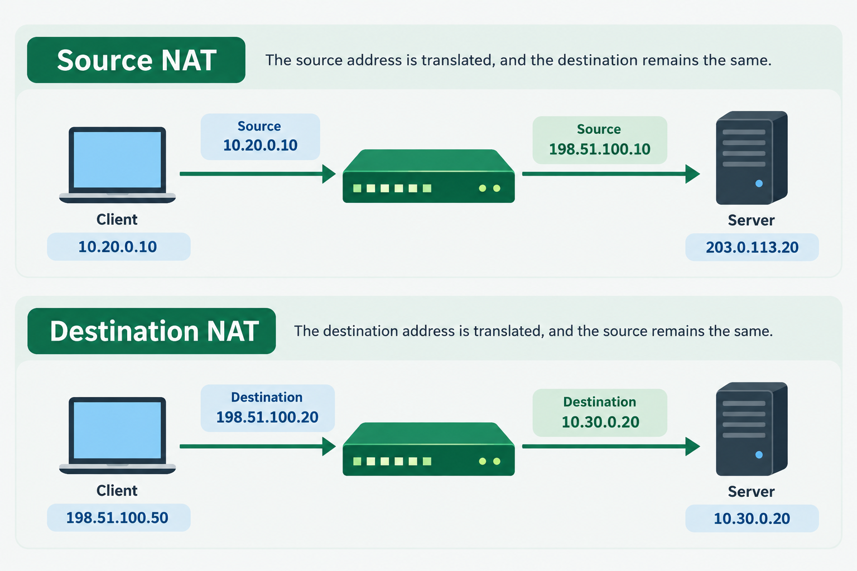Viewport: 857px width, 571px height.
Task: Click the Server label in Source NAT
Action: [751, 220]
